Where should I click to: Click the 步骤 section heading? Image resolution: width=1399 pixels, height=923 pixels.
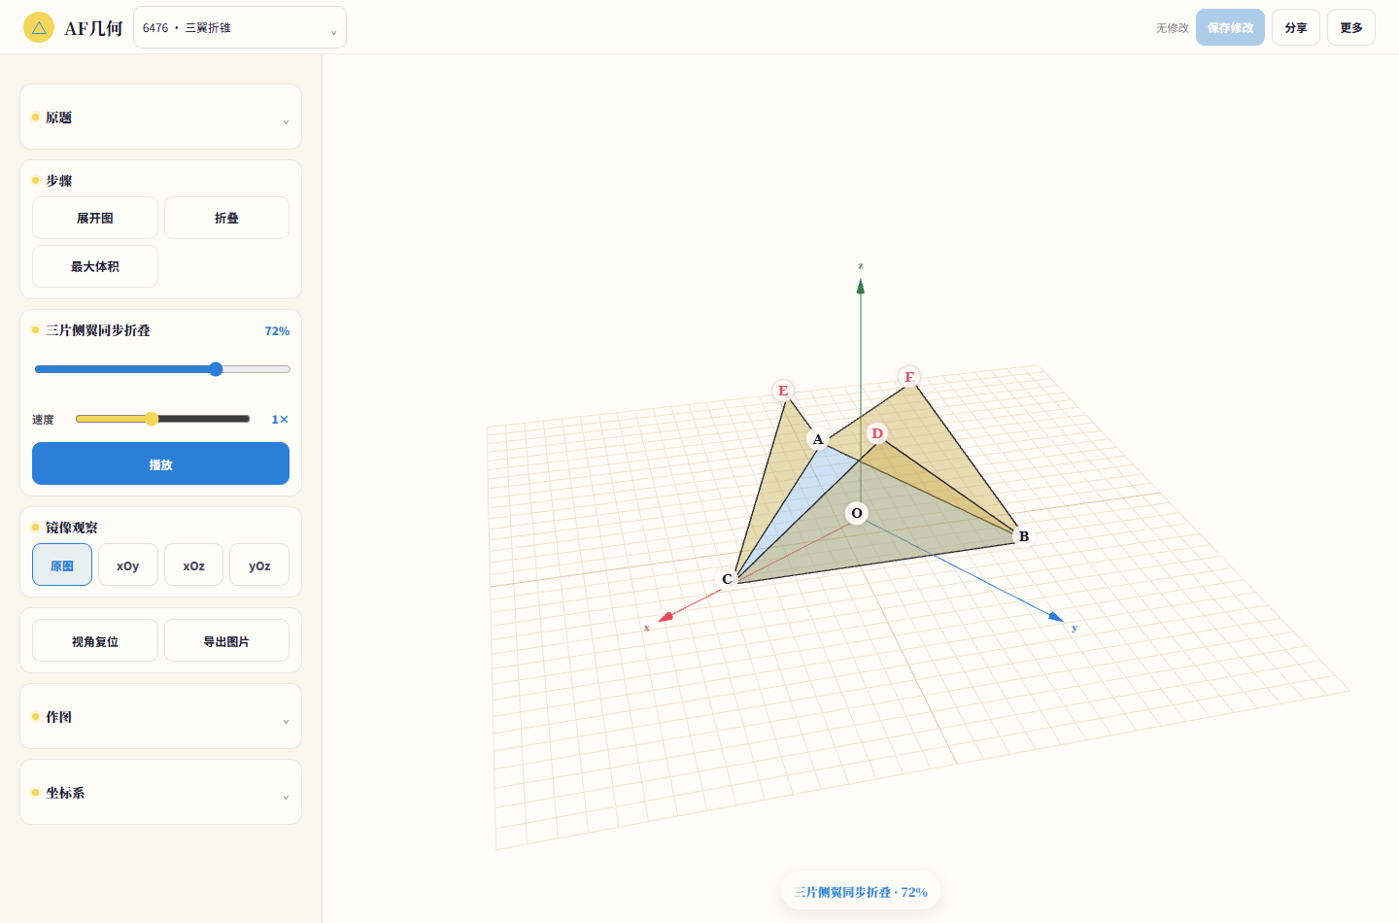click(59, 181)
